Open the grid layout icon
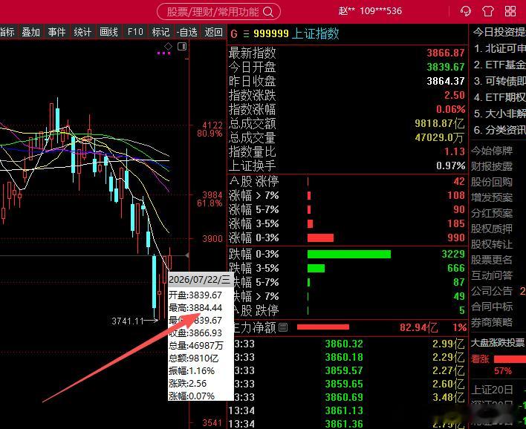Image resolution: width=526 pixels, height=429 pixels. click(x=510, y=11)
